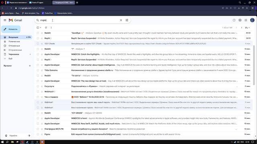Select checkbox for Figma email
257x144 pixels.
[x=38, y=134]
